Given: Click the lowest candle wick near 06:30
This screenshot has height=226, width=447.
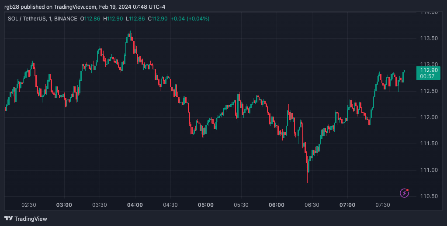Looking at the screenshot, I should point(308,179).
